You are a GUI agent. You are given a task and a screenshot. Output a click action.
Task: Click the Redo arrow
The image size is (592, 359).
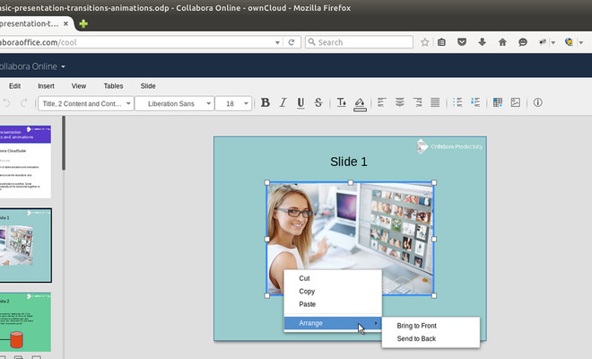click(24, 103)
